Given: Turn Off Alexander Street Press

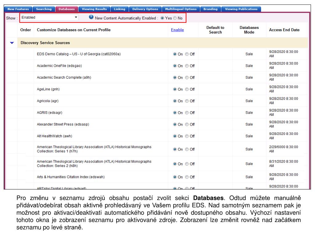Looking at the screenshot, I should [187, 124].
